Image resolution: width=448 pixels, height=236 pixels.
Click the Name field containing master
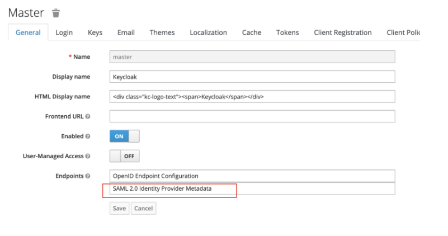point(252,57)
